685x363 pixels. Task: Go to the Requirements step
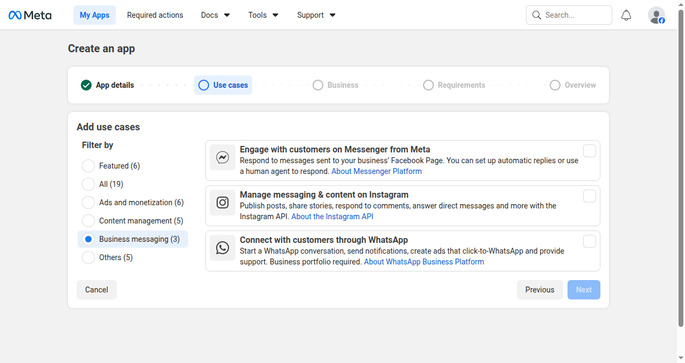(454, 85)
